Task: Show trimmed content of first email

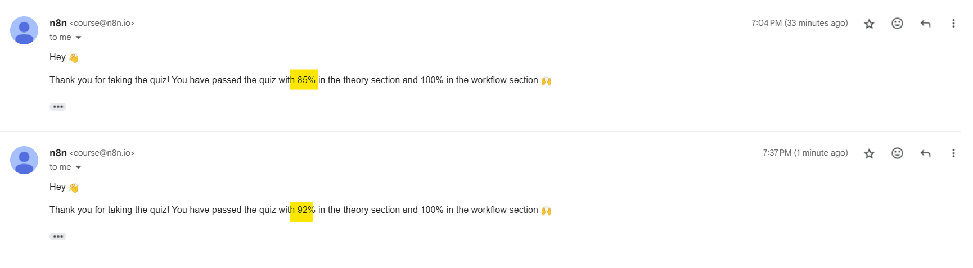Action: click(x=58, y=107)
